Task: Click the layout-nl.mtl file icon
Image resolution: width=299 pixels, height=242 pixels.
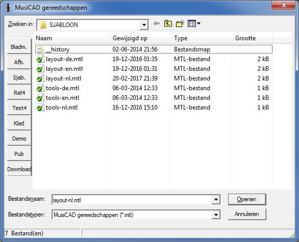Action: 40,78
